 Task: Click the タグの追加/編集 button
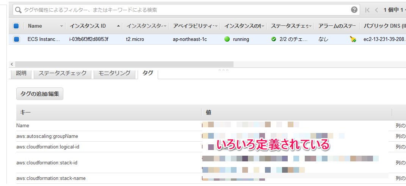click(40, 94)
